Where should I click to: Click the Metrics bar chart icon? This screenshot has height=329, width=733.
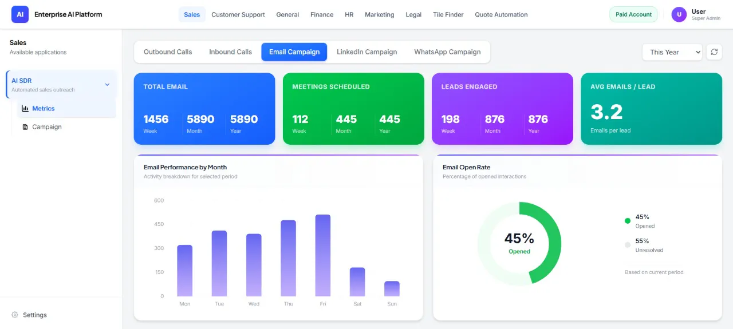25,108
